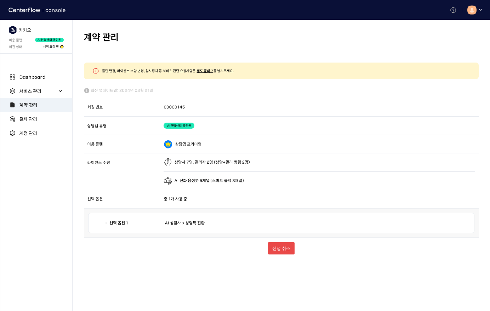Click the 결제 관리 payment icon
This screenshot has width=490, height=311.
tap(12, 119)
